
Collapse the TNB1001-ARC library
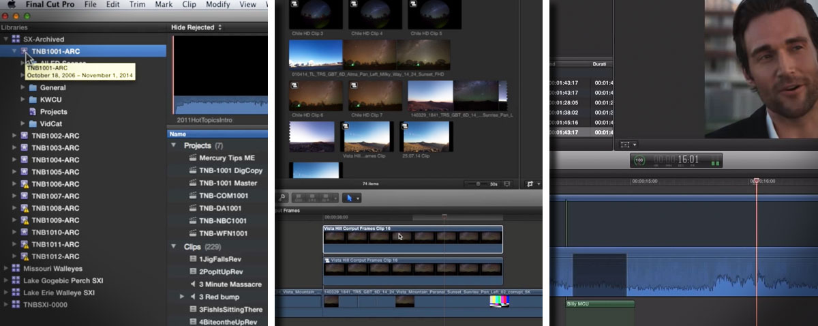point(15,50)
